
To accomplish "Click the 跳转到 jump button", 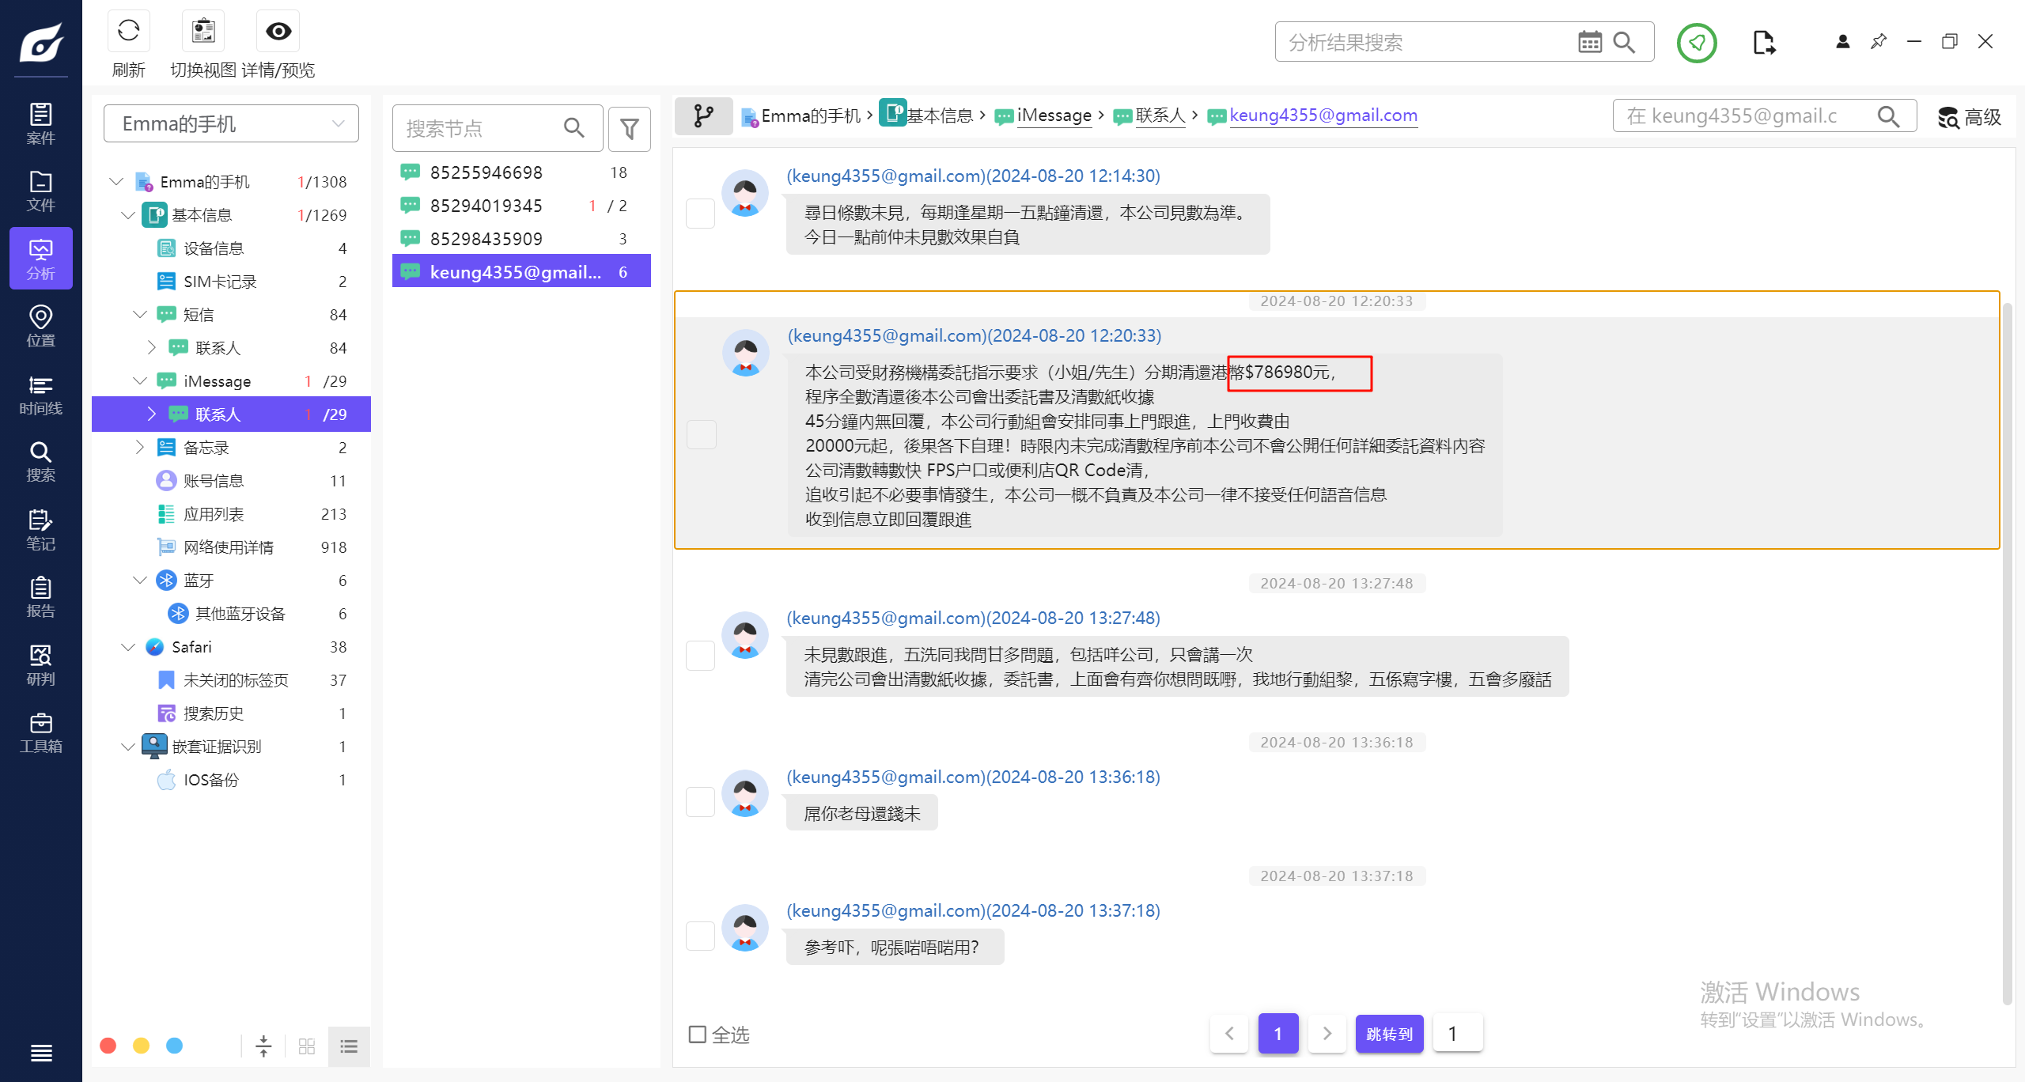I will point(1389,1034).
